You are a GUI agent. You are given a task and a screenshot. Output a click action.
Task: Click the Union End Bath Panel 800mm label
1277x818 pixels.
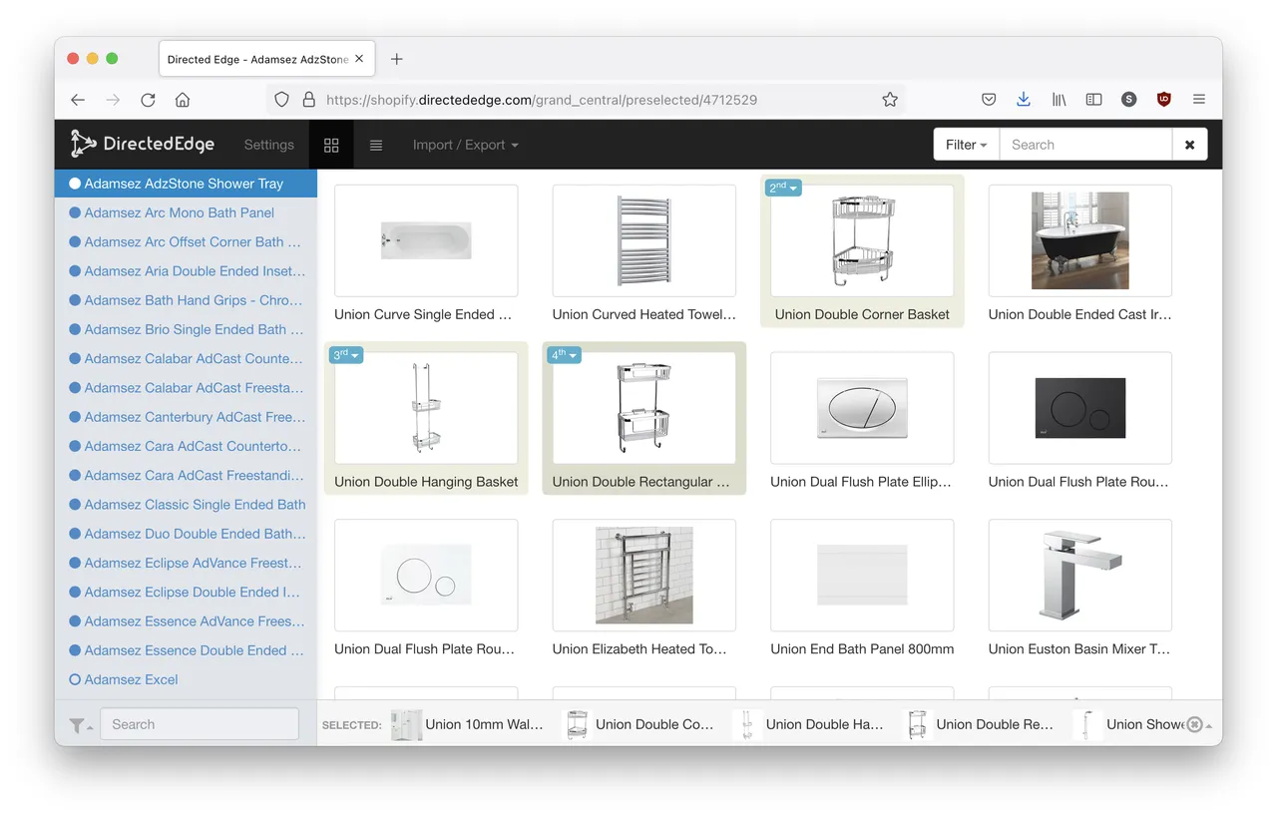pos(862,649)
